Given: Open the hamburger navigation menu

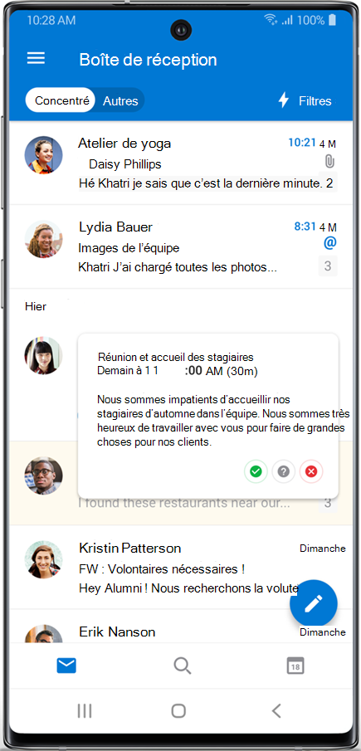Looking at the screenshot, I should pyautogui.click(x=36, y=58).
